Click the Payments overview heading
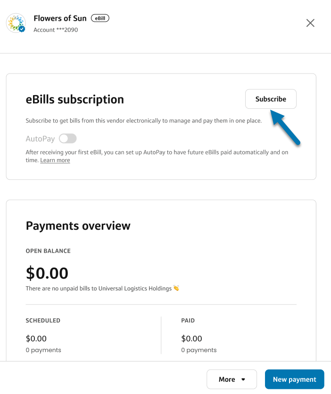The width and height of the screenshot is (331, 394). click(x=78, y=226)
